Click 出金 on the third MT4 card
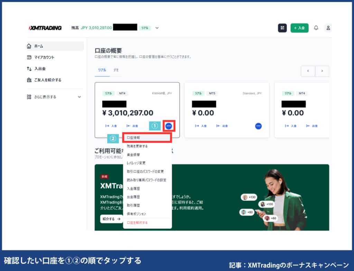 (x=312, y=126)
